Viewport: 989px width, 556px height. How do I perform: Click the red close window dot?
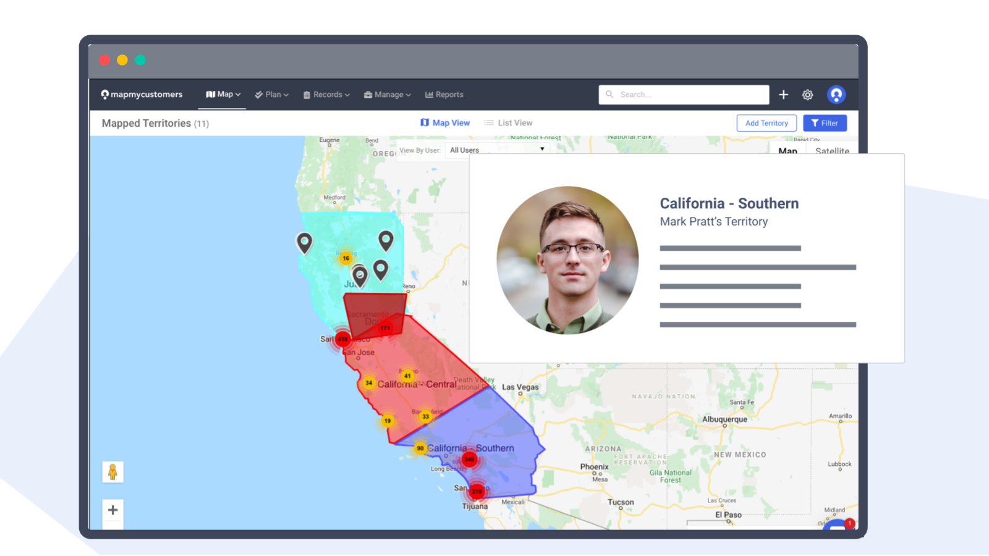tap(104, 60)
